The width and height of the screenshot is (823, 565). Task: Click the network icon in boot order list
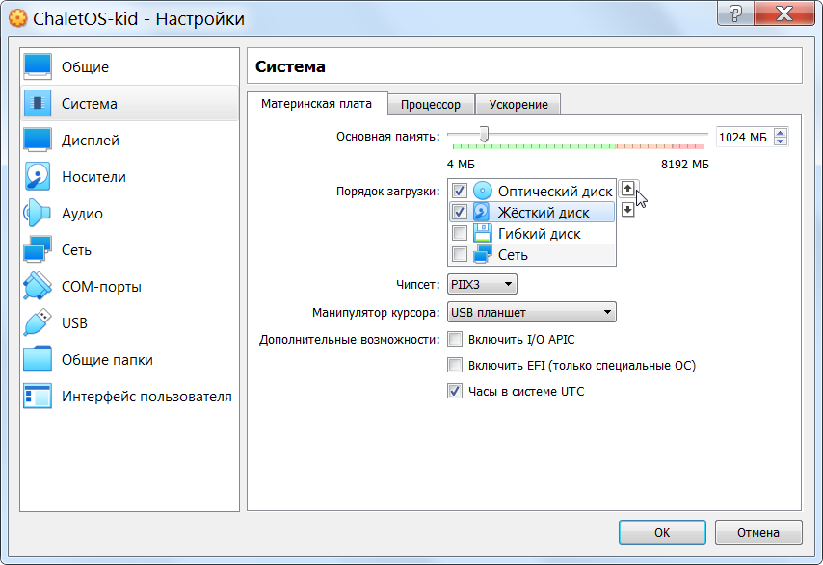[483, 255]
